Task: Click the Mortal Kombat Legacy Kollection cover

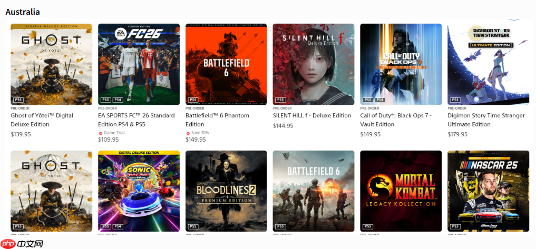Action: pos(401,191)
